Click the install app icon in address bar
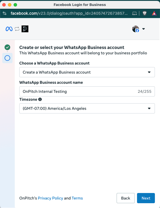The height and width of the screenshot is (208, 160). [x=134, y=13]
